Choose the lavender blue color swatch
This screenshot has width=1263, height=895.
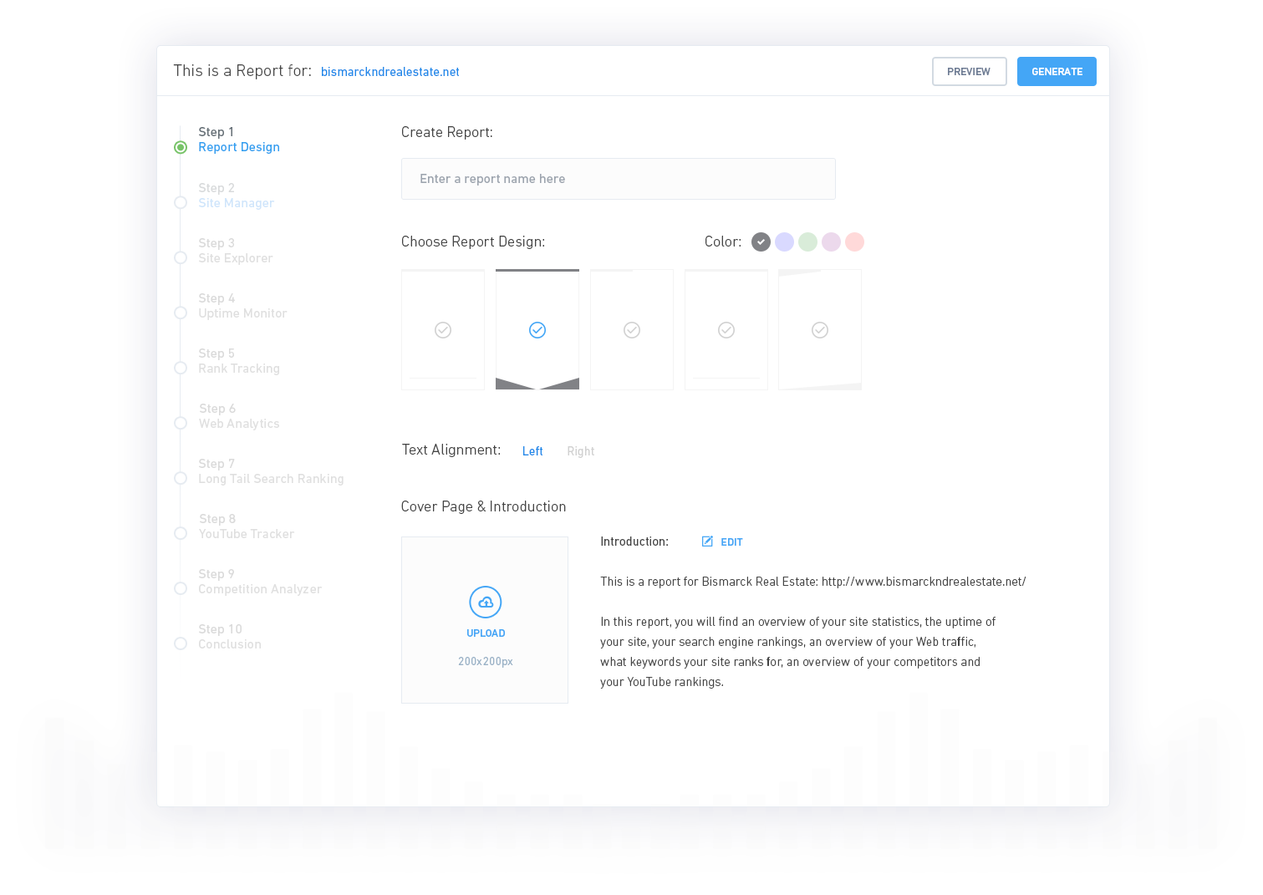(784, 242)
